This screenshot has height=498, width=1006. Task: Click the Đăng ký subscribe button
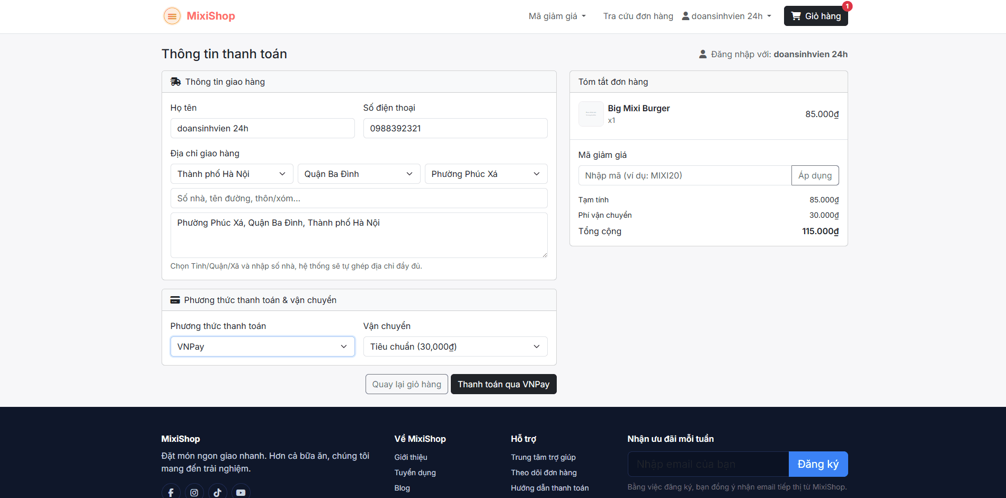818,464
